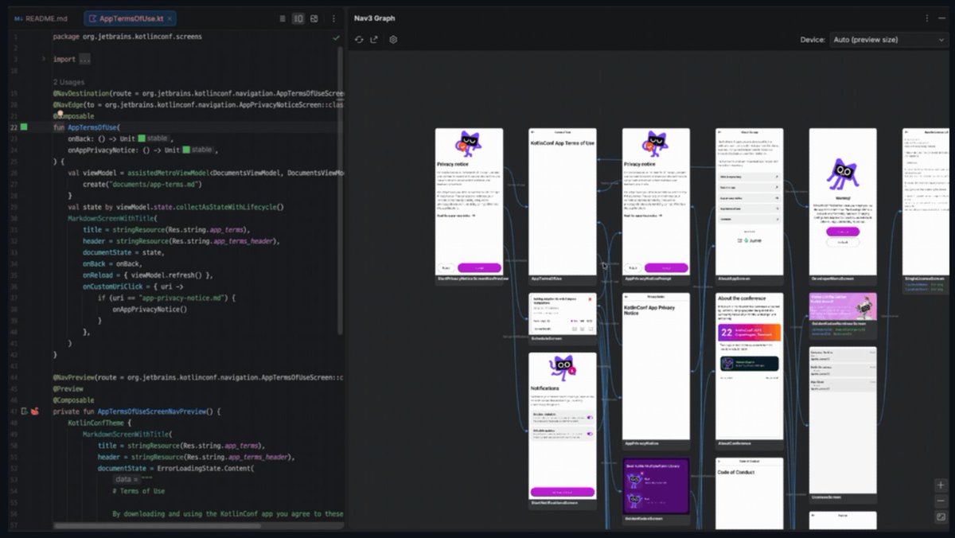This screenshot has height=538, width=955.
Task: Open Nav3 Graph panel options menu
Action: click(927, 18)
